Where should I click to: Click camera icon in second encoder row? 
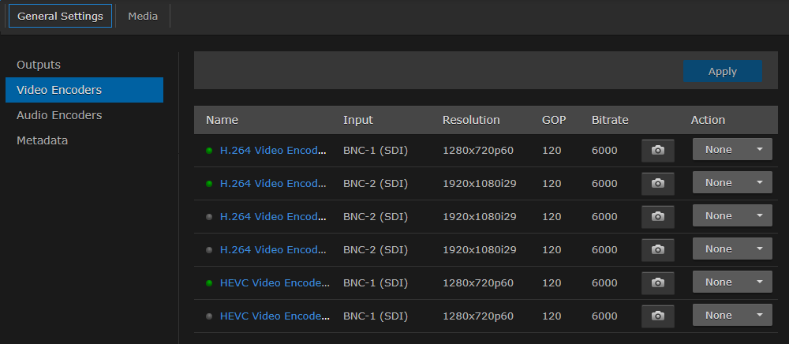coord(657,183)
